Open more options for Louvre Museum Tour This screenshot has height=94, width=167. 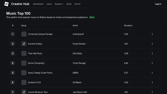pos(152,92)
